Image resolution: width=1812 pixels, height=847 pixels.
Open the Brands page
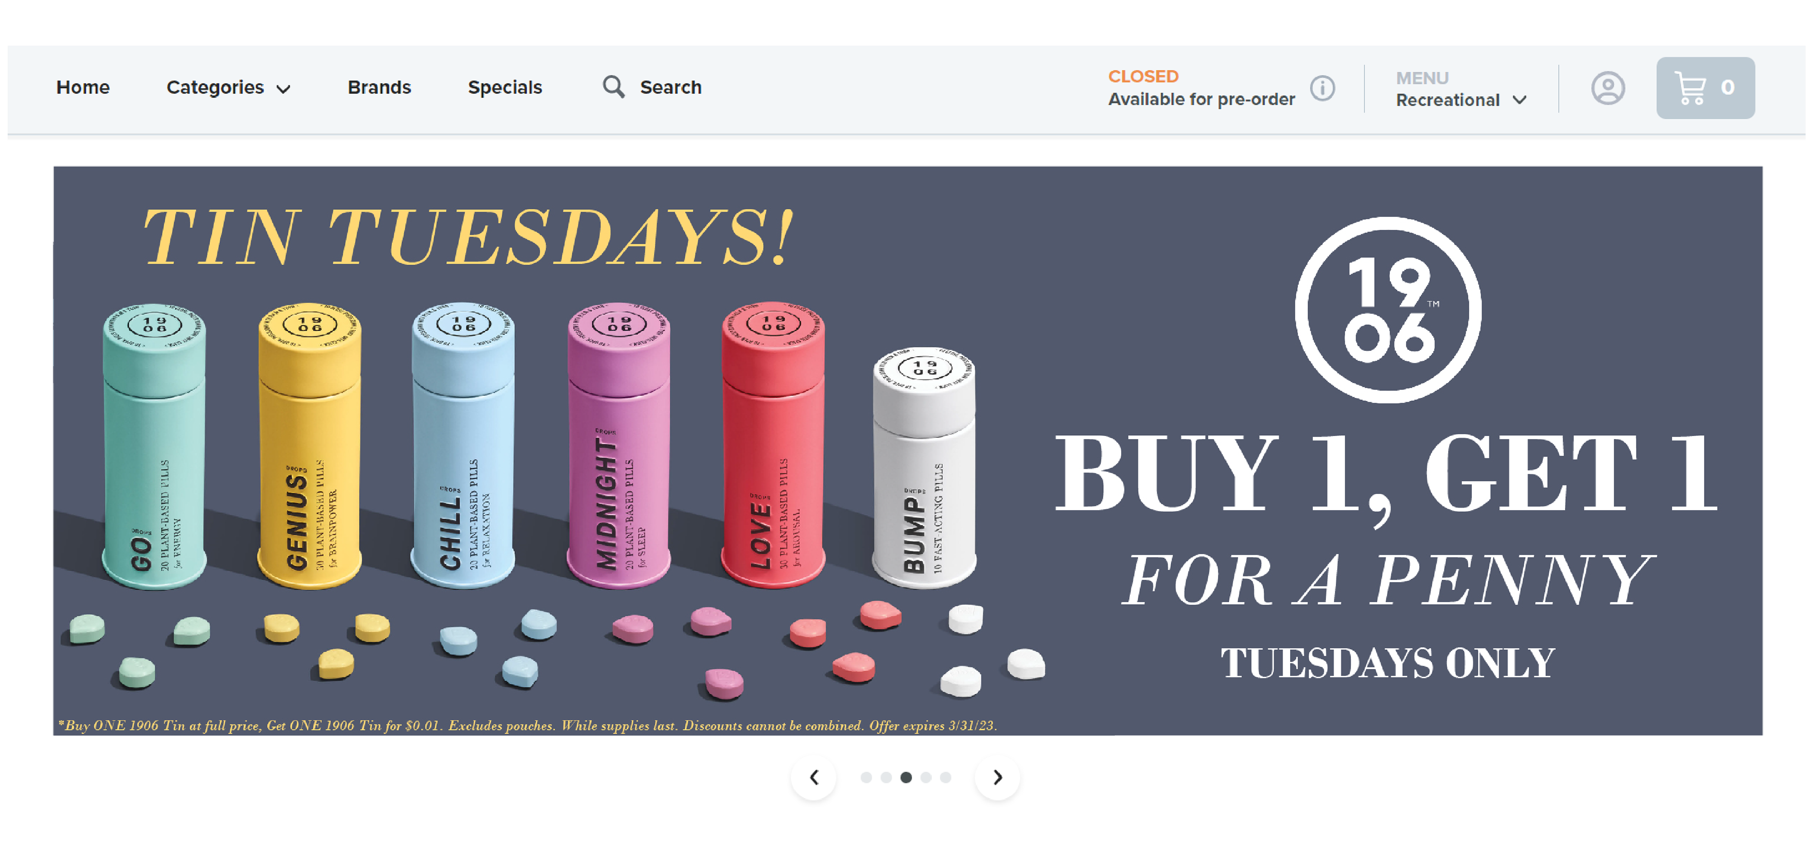click(379, 87)
